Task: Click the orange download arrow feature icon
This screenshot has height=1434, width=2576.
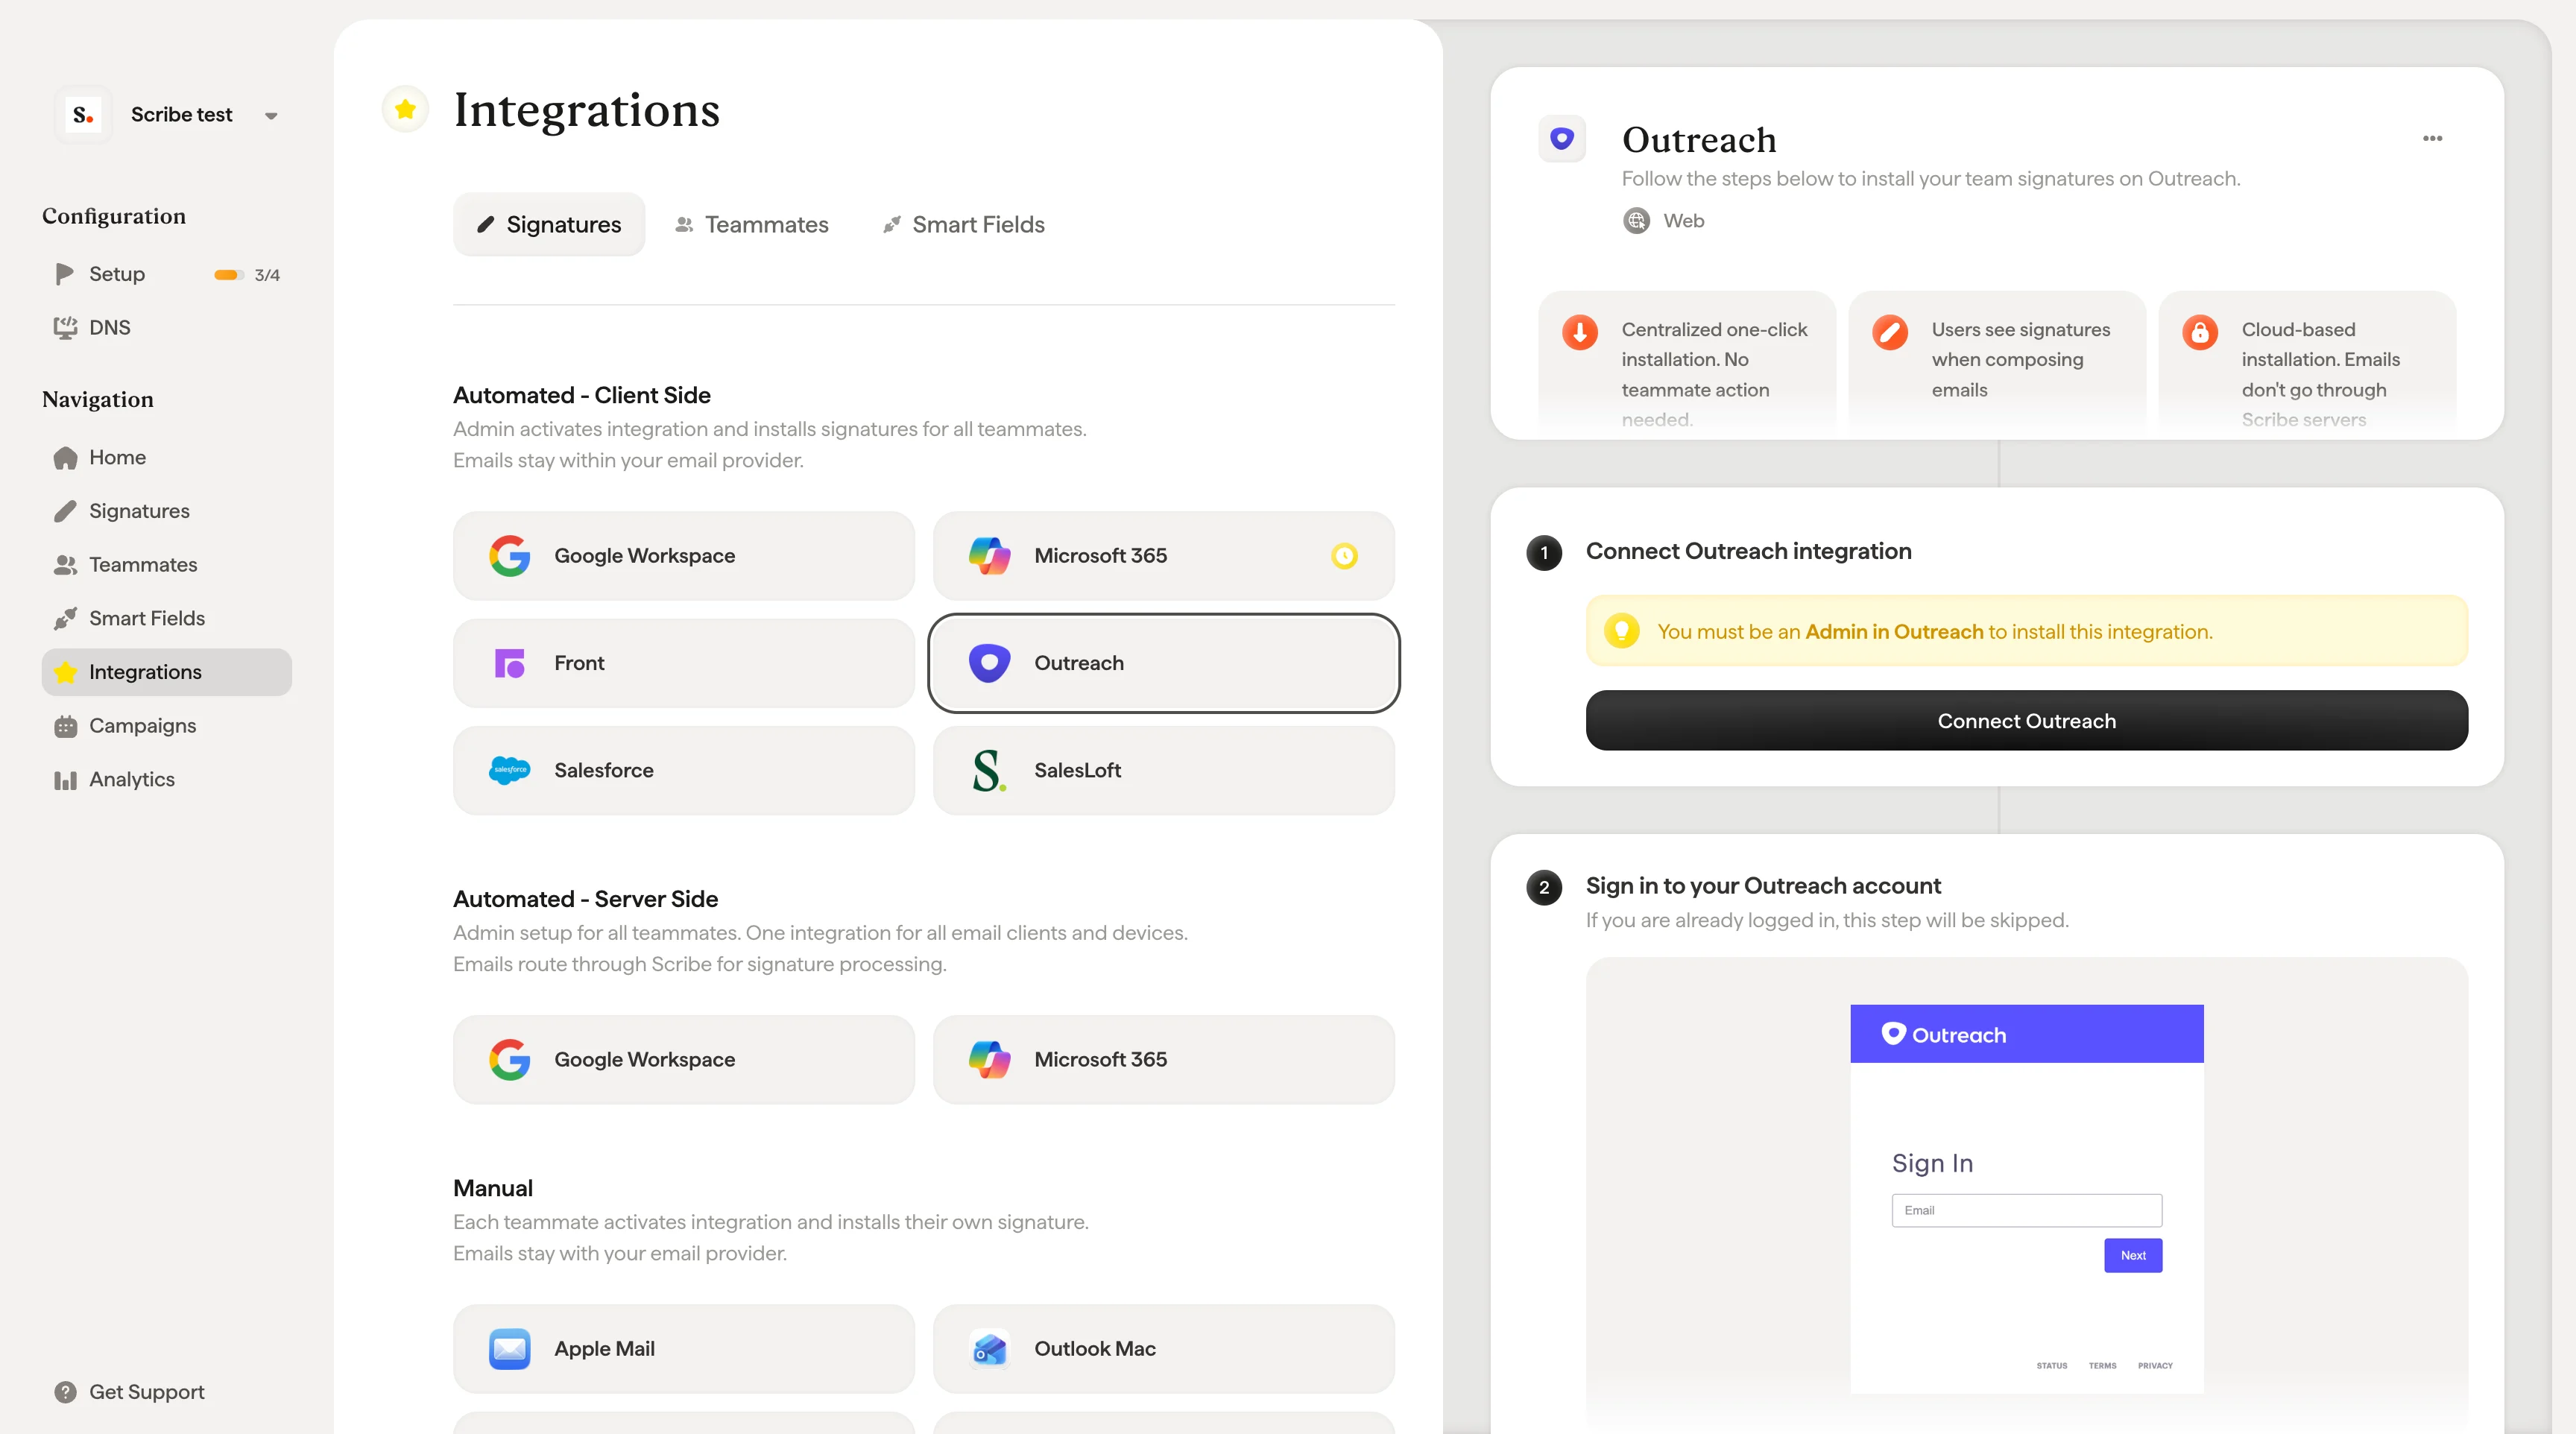Action: pos(1580,331)
